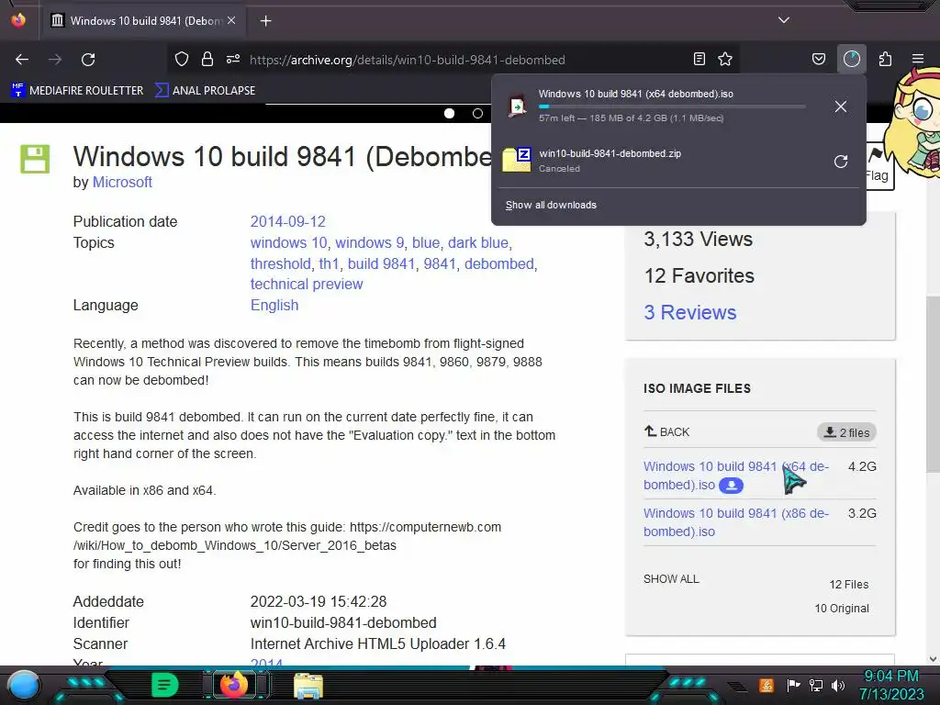Click SHOW ALL files
Viewport: 940px width, 705px height.
click(671, 579)
